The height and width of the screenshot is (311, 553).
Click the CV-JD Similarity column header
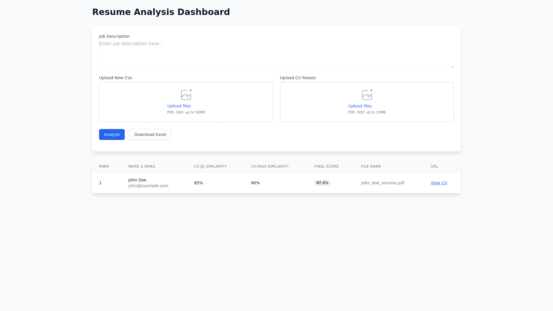point(210,166)
